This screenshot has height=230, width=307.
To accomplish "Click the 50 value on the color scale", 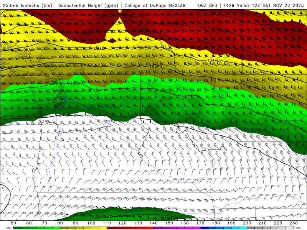I will pyautogui.click(x=13, y=223).
